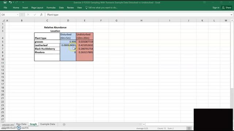This screenshot has width=234, height=131.
Task: Save the workbook using the floppy icon
Action: pyautogui.click(x=5, y=2)
